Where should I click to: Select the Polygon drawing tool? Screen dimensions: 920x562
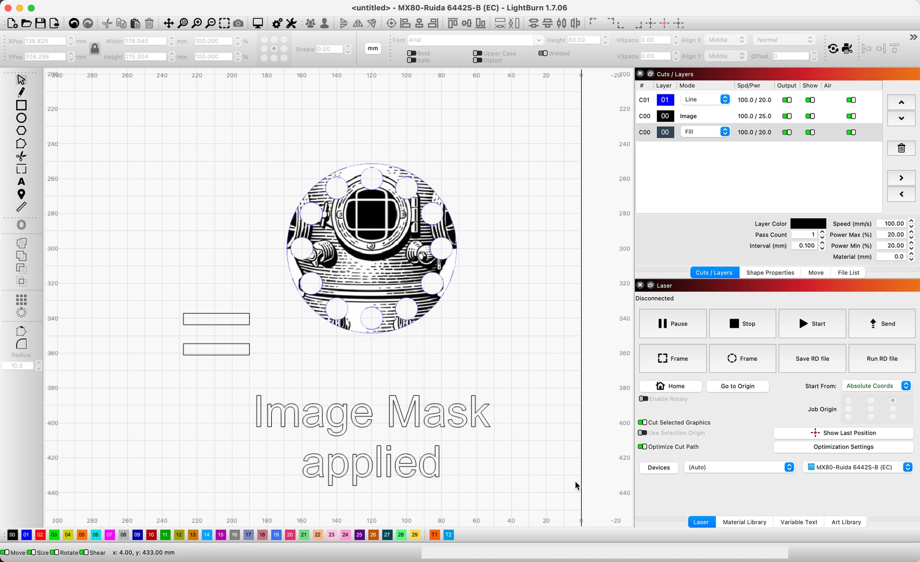21,131
